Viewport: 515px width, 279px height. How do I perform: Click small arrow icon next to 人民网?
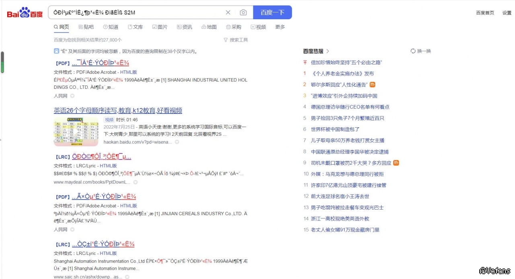tap(72, 96)
